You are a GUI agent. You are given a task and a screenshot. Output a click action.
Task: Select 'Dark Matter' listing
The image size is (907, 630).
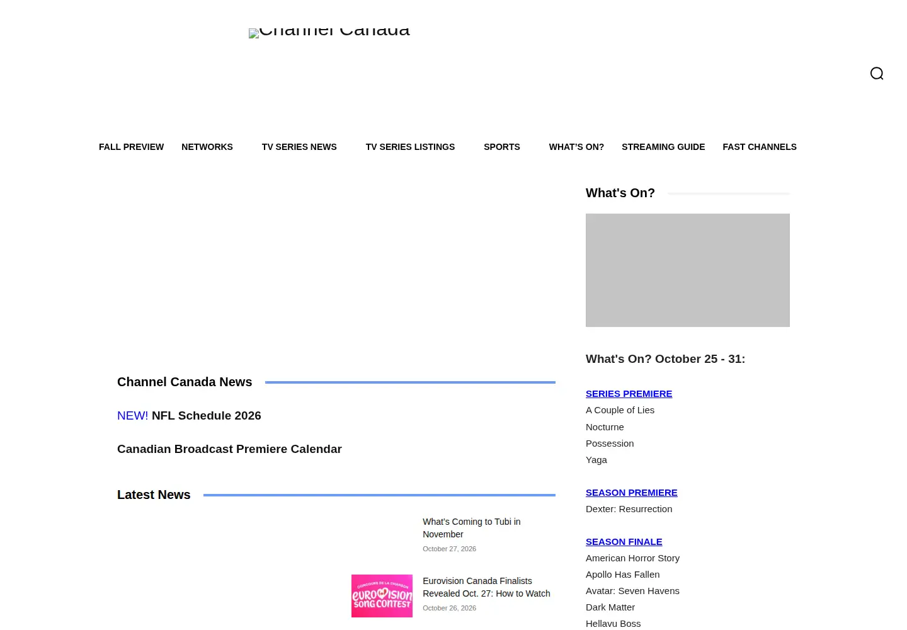(x=610, y=607)
